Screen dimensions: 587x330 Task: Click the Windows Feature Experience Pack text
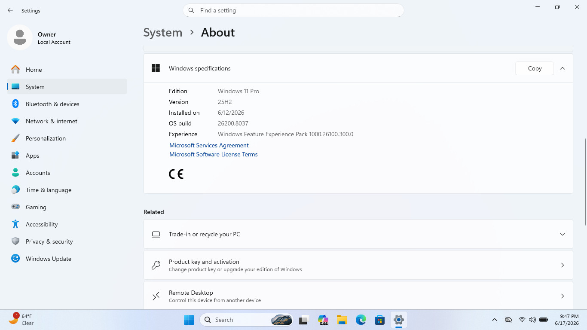coord(286,134)
